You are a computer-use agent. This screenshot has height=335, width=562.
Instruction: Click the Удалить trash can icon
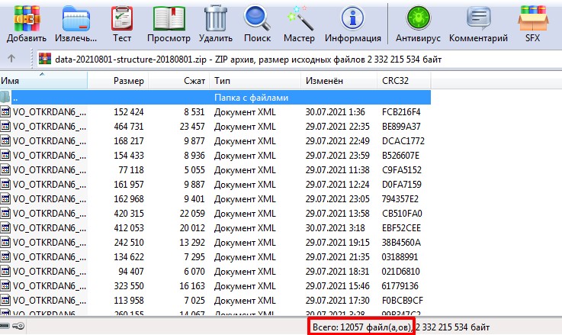click(215, 22)
